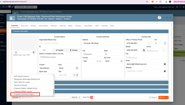Click the Change button
Viewport: 185px width, 105px height.
[73, 50]
